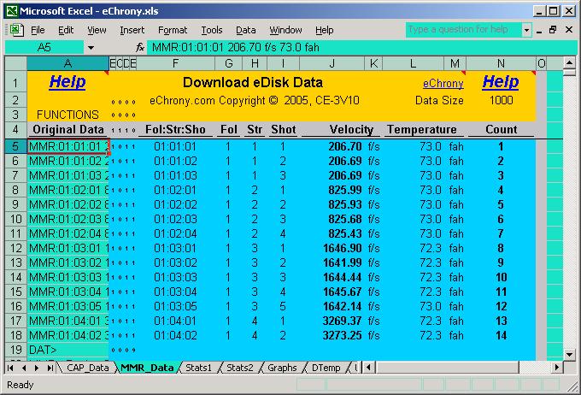Switch to the Stats1 sheet tab
581x395 pixels.
tap(199, 368)
